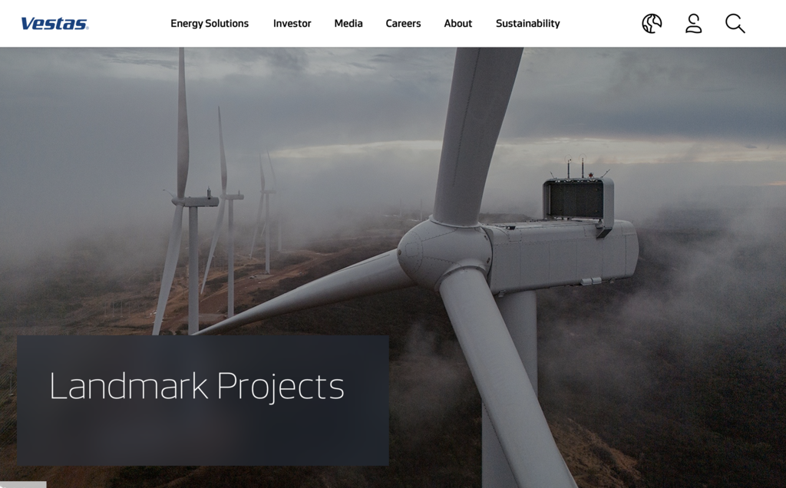Open the Energy Solutions menu
Image resolution: width=786 pixels, height=488 pixels.
(x=210, y=24)
